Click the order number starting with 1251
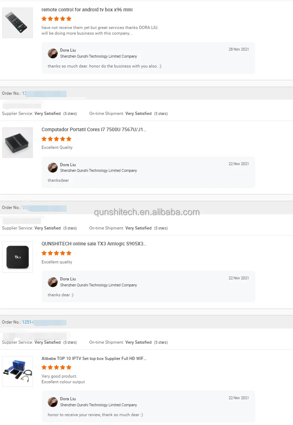Viewport: 293px width, 425px height. [28, 322]
